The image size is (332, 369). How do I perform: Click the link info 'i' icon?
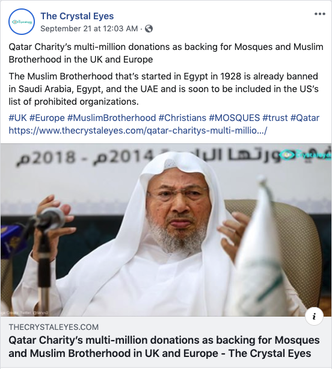point(314,316)
